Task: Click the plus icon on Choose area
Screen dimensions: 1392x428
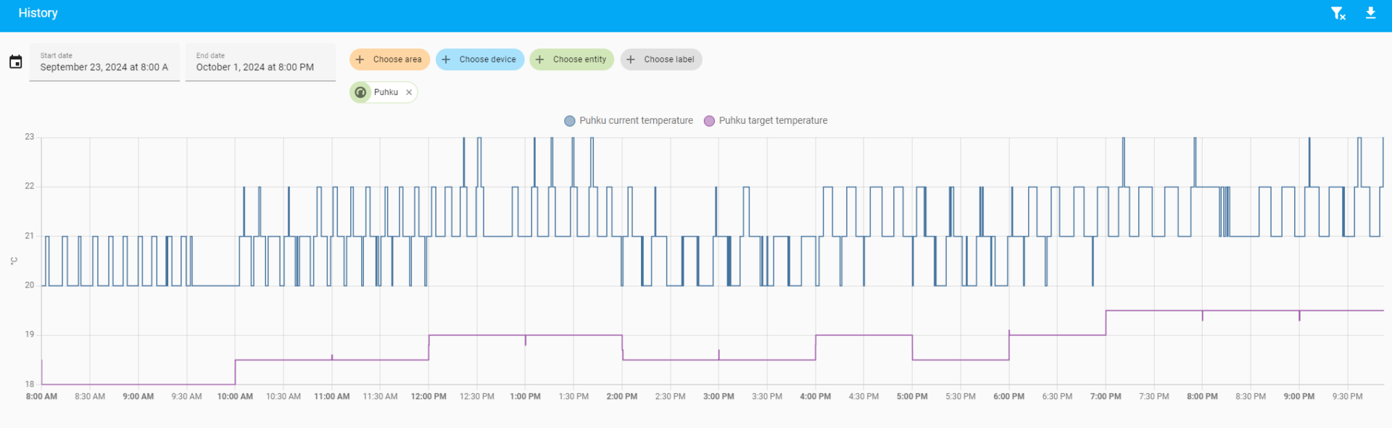Action: click(360, 59)
